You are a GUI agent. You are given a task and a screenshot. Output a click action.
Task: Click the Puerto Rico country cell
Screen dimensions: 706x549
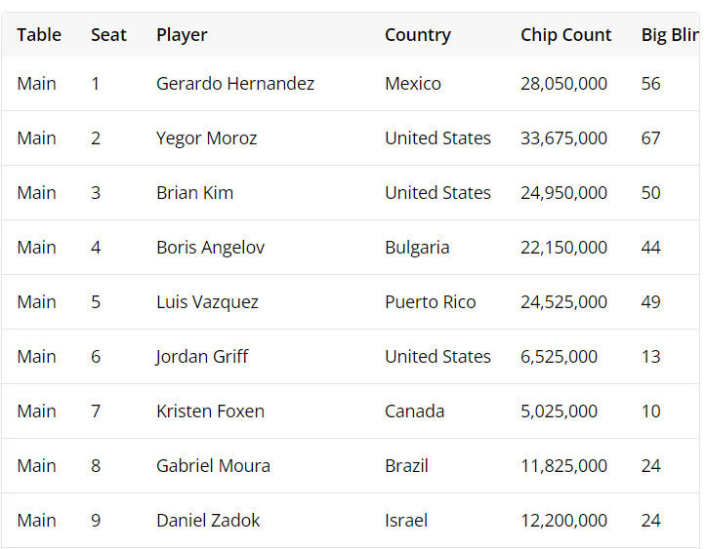click(x=430, y=302)
